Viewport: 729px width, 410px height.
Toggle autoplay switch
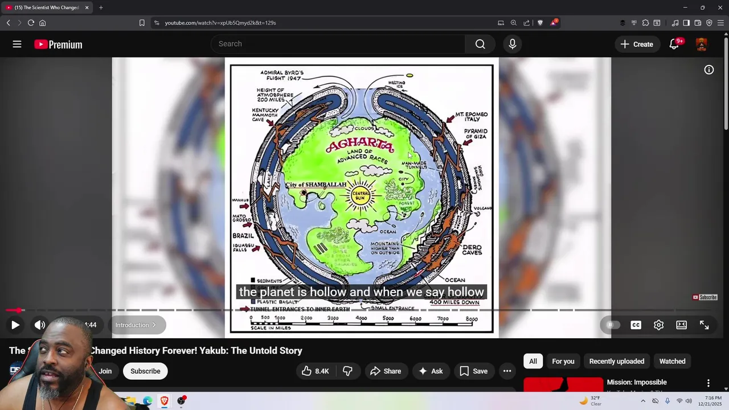tap(613, 325)
